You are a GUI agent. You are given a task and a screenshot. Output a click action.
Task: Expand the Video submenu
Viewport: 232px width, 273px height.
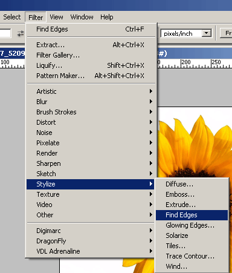pyautogui.click(x=90, y=205)
